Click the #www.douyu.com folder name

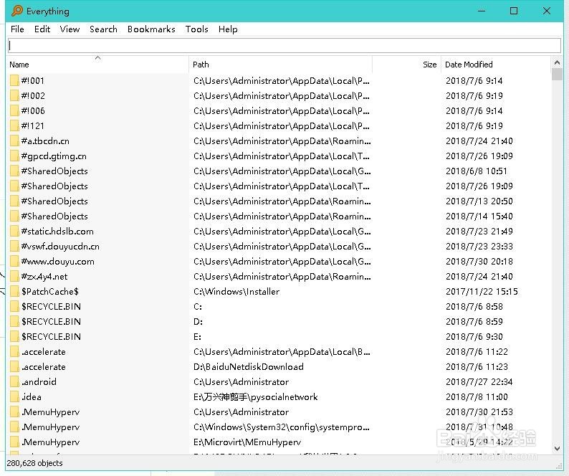pos(58,262)
